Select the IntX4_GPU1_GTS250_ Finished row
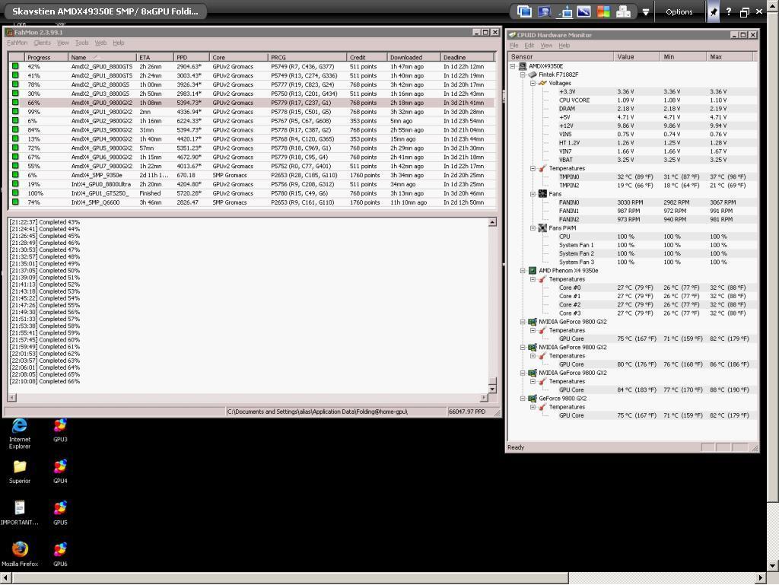Screen dimensions: 779x585 pos(253,193)
